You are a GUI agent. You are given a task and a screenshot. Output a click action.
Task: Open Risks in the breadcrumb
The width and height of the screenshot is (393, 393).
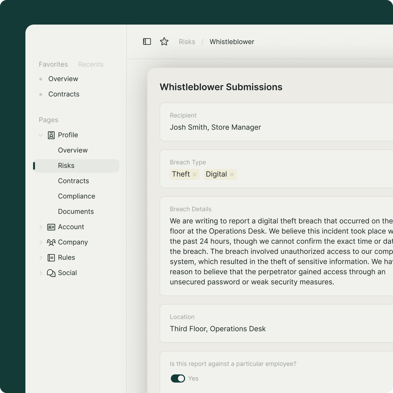pos(187,42)
